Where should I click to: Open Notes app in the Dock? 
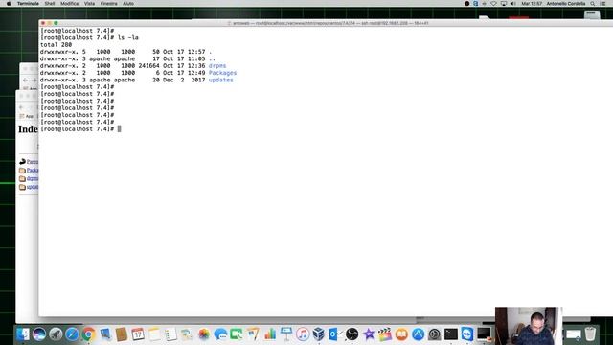tap(154, 334)
